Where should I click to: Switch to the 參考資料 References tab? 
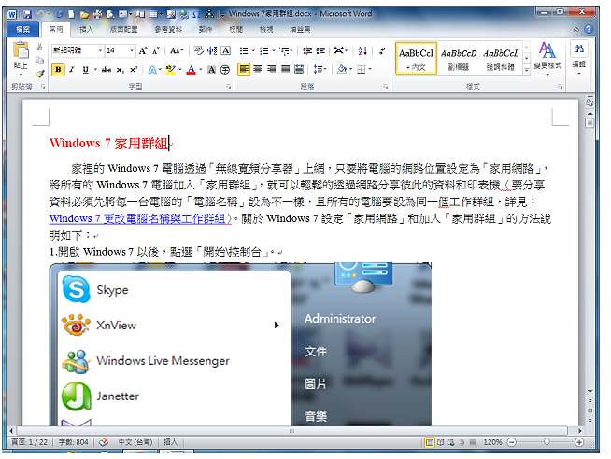tap(168, 30)
